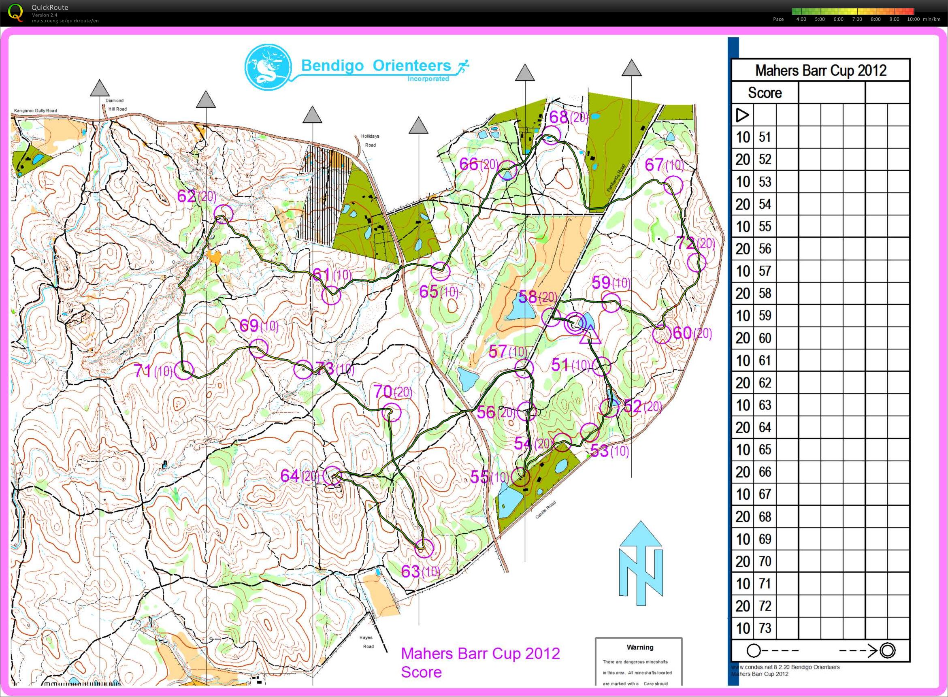Select the start triangle symbol on the scorecard

coord(742,115)
